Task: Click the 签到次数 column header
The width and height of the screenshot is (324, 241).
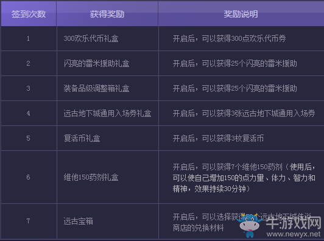Action: [x=29, y=14]
